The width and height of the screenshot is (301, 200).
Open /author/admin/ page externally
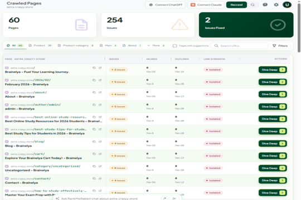click(x=100, y=104)
